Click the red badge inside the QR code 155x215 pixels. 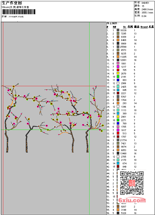[x=132, y=183]
